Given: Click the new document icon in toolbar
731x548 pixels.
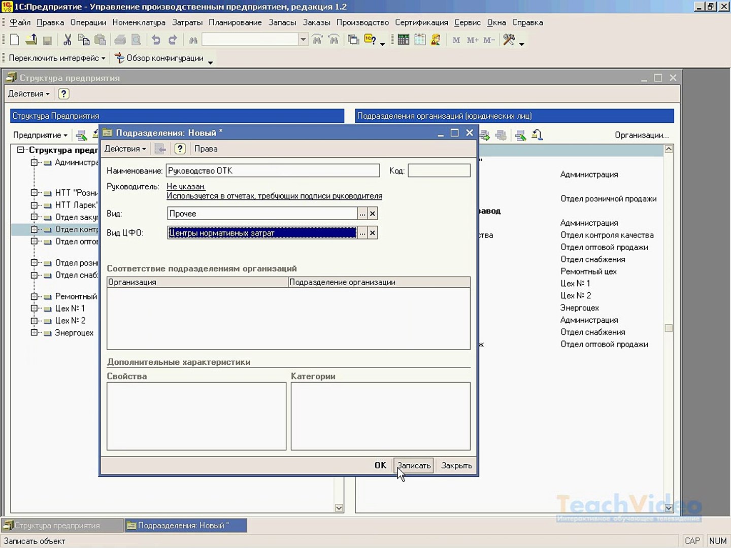Looking at the screenshot, I should click(x=15, y=40).
